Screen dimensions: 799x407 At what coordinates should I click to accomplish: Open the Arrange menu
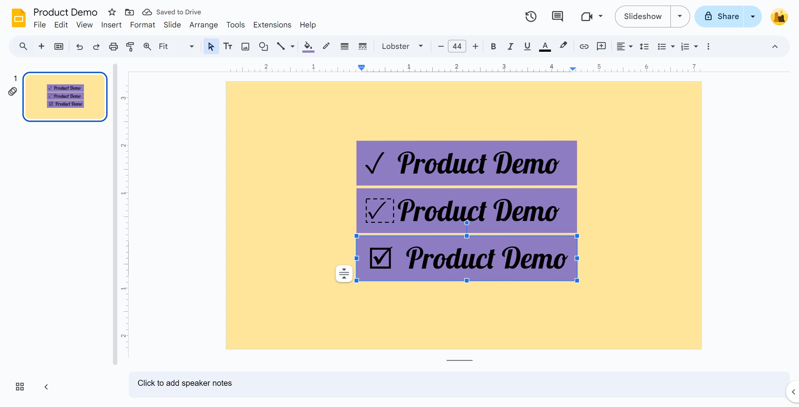click(203, 25)
